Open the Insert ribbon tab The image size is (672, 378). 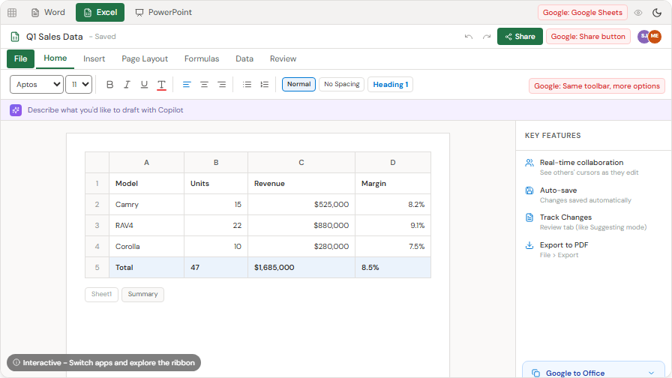[x=94, y=58]
